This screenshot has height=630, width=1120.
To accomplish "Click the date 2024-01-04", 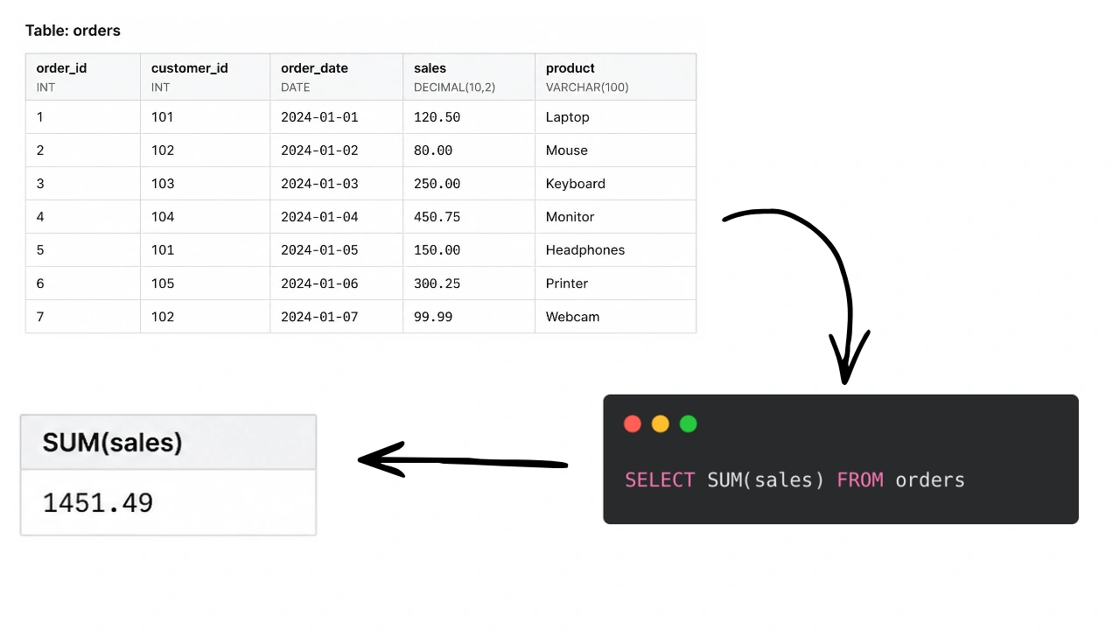I will [319, 217].
